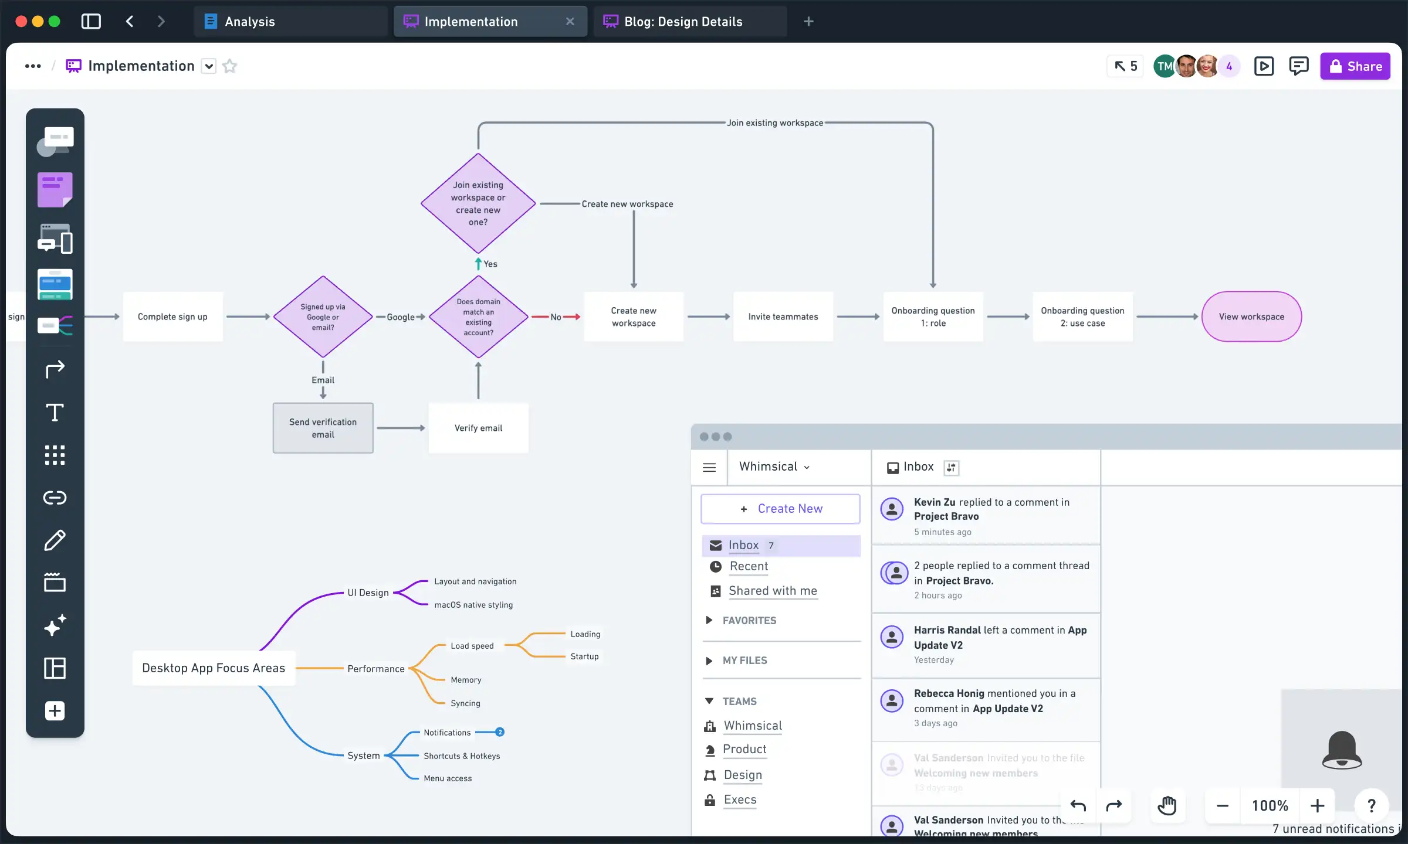
Task: Open the Wireframes tool in the toolbar
Action: [x=55, y=239]
